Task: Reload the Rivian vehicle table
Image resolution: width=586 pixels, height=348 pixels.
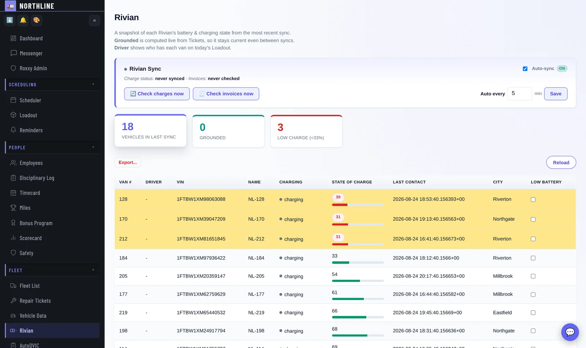Action: click(x=561, y=163)
